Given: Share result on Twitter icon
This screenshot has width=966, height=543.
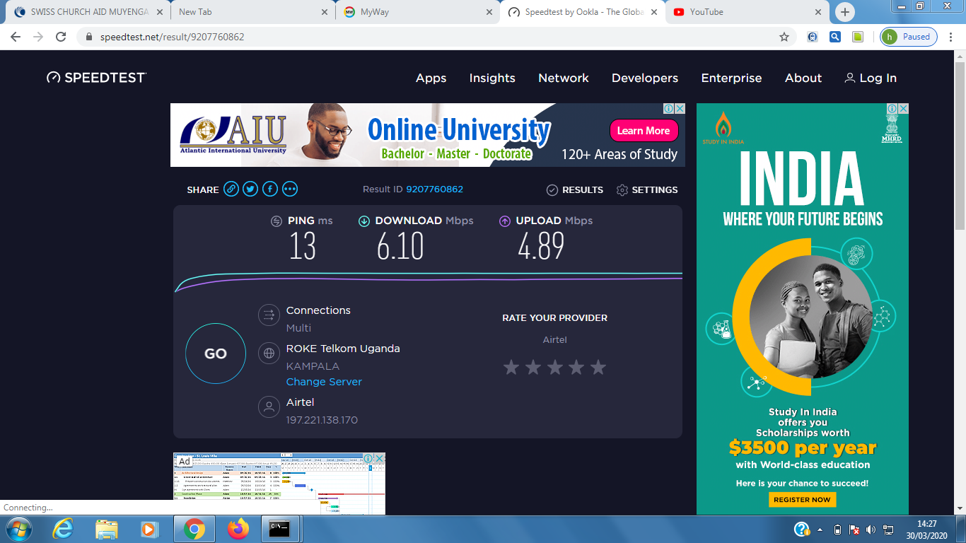Looking at the screenshot, I should click(x=250, y=189).
